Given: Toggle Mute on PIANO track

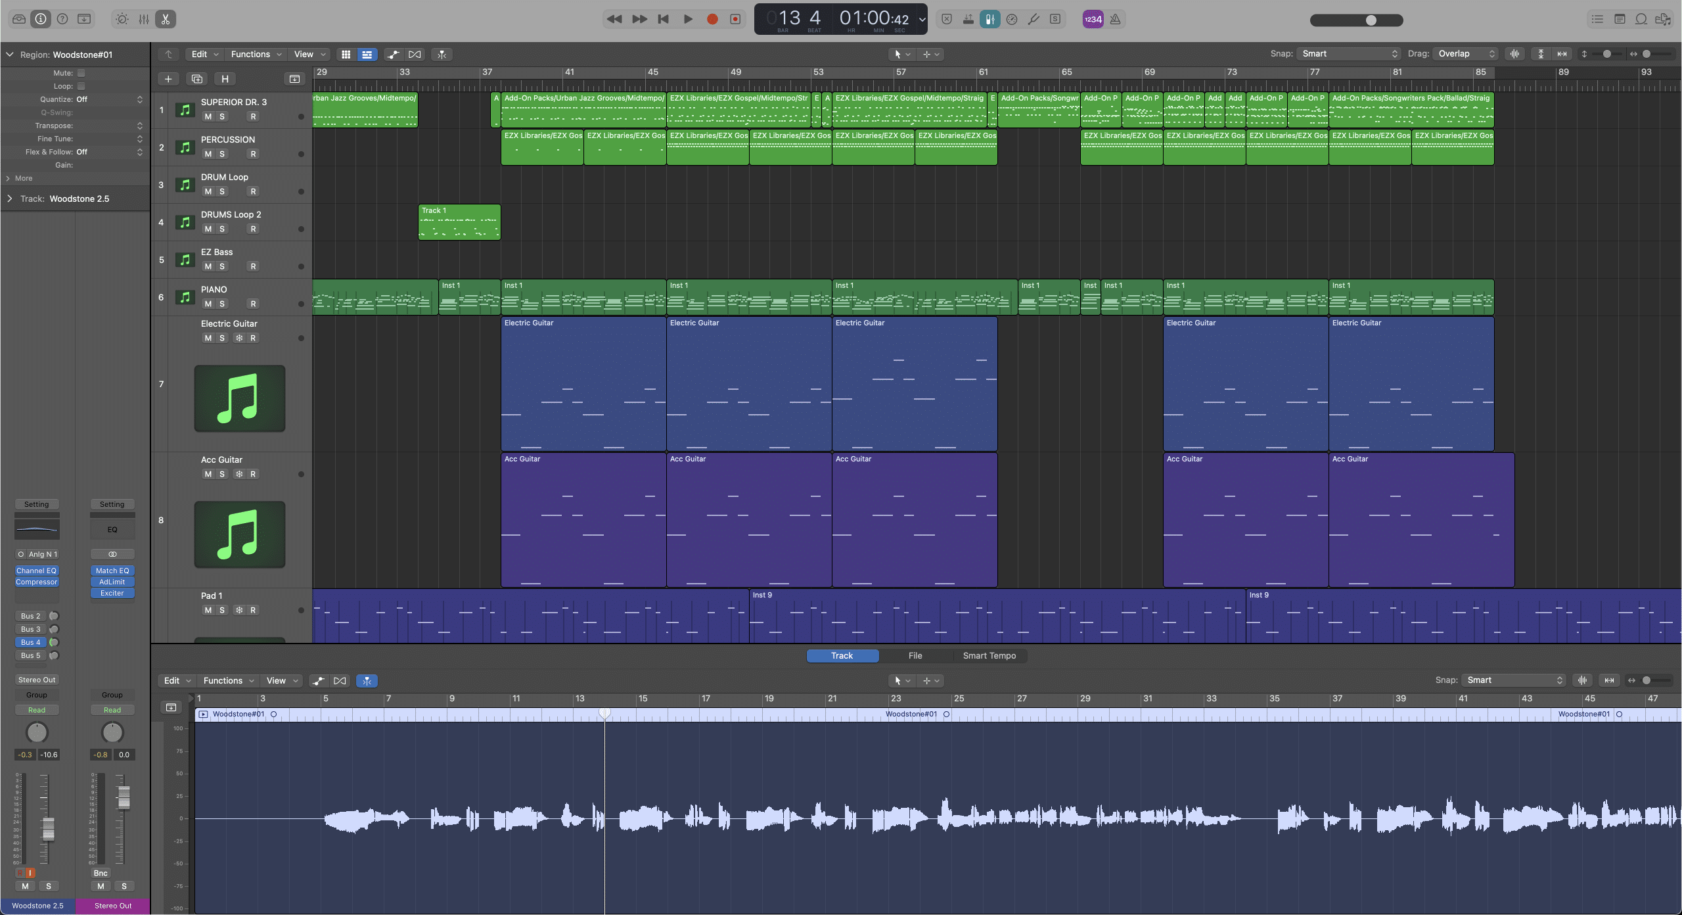Looking at the screenshot, I should 207,304.
